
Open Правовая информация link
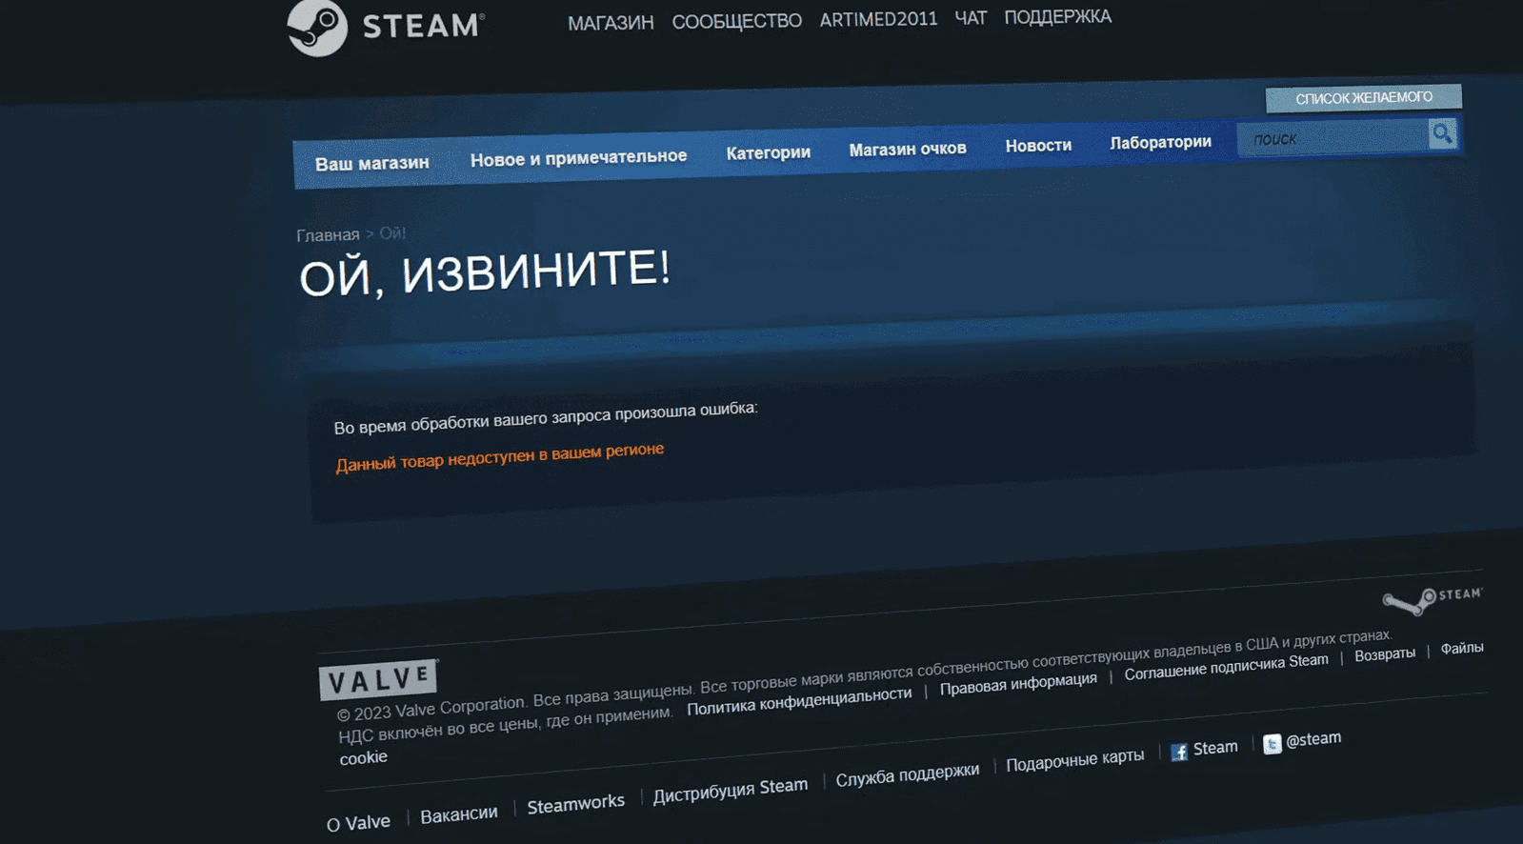click(x=1018, y=684)
